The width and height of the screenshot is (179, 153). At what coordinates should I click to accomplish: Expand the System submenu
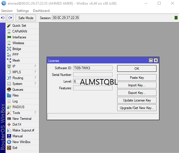tap(36, 84)
